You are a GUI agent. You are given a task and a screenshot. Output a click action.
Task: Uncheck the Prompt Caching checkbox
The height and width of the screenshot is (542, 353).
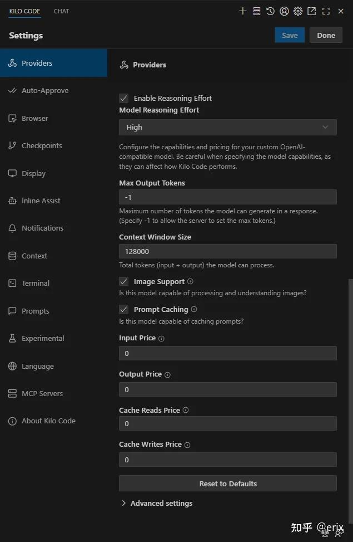pyautogui.click(x=124, y=309)
